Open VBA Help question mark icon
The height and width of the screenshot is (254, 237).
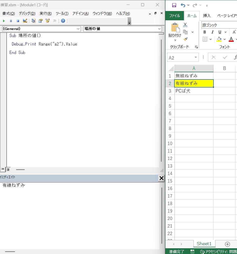63,21
